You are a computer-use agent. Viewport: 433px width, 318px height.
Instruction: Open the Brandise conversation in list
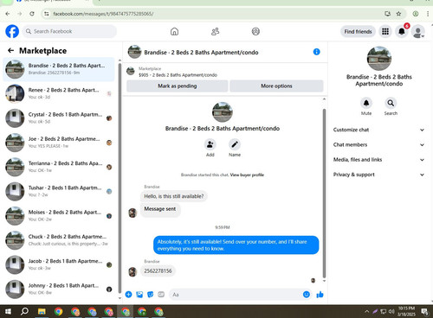[x=59, y=69]
